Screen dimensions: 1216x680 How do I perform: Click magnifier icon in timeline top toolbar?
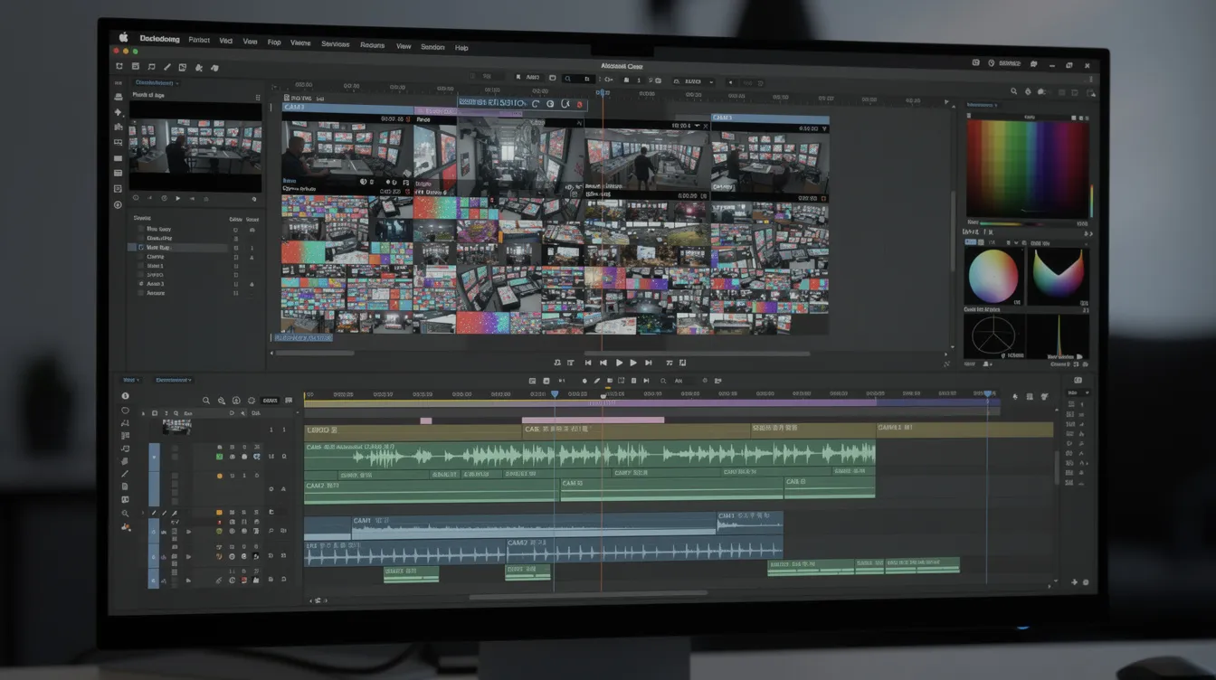click(x=663, y=381)
